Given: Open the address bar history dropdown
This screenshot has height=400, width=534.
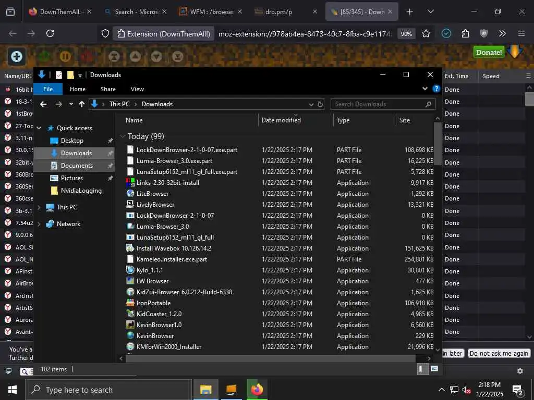Looking at the screenshot, I should (311, 104).
